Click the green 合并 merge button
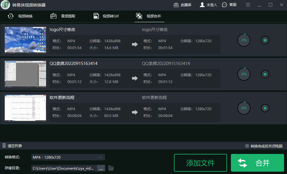 (257, 163)
